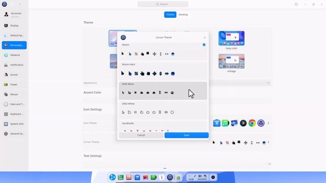326x183 pixels.
Task: Select the hazy color theme thumbnail
Action: [231, 39]
